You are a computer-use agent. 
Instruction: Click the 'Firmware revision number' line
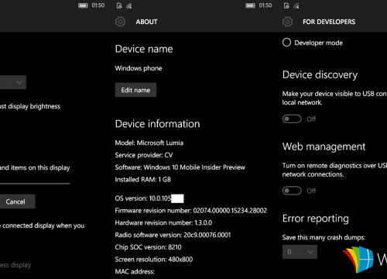click(x=191, y=211)
